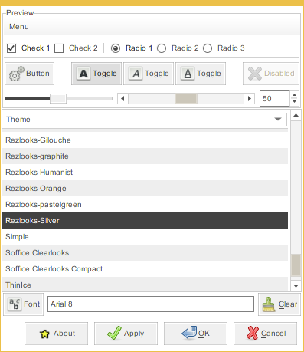Select the Rezlooks-Humanist theme

pyautogui.click(x=145, y=173)
